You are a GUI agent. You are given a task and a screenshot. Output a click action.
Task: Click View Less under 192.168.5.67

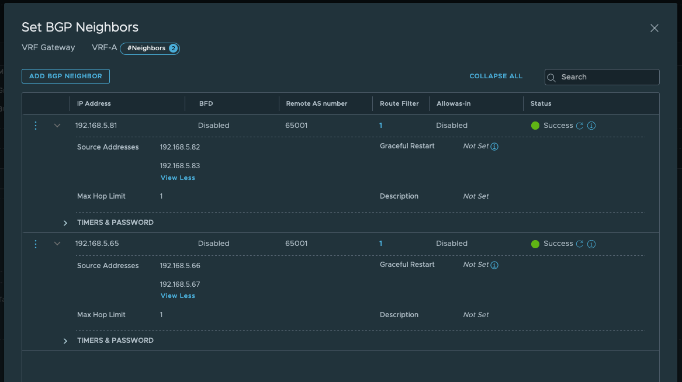(178, 296)
